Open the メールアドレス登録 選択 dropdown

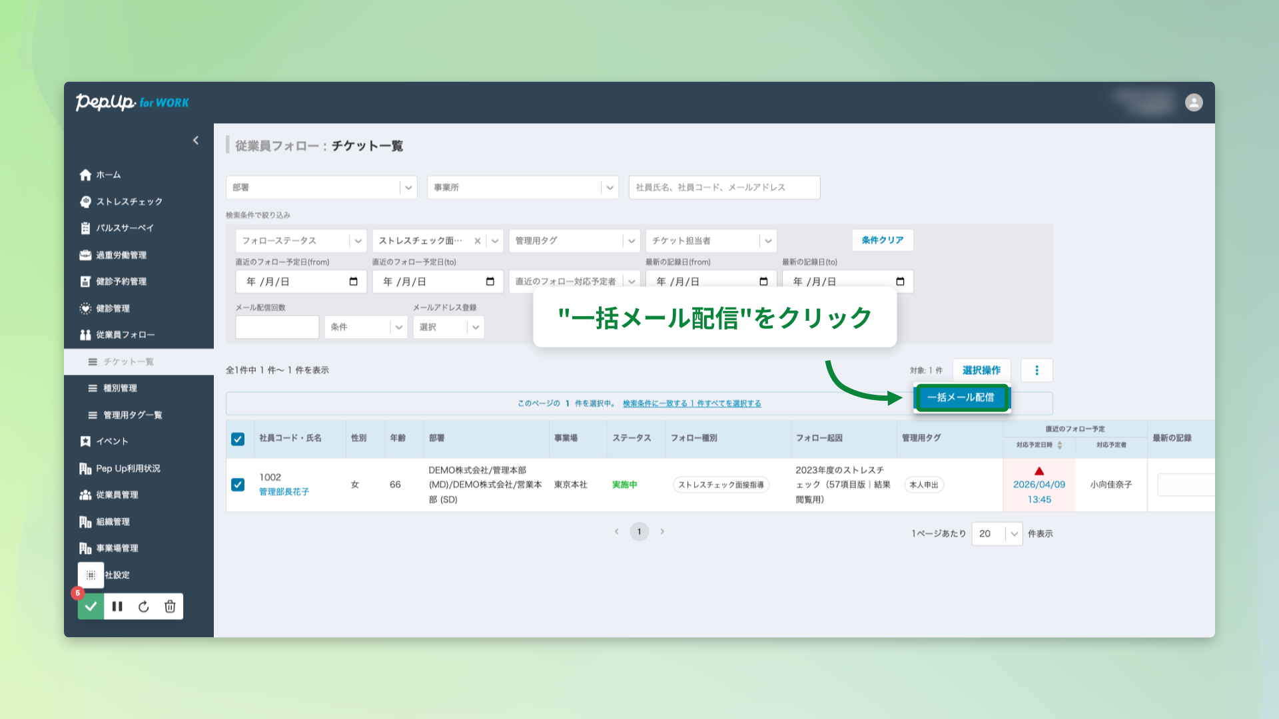click(448, 327)
